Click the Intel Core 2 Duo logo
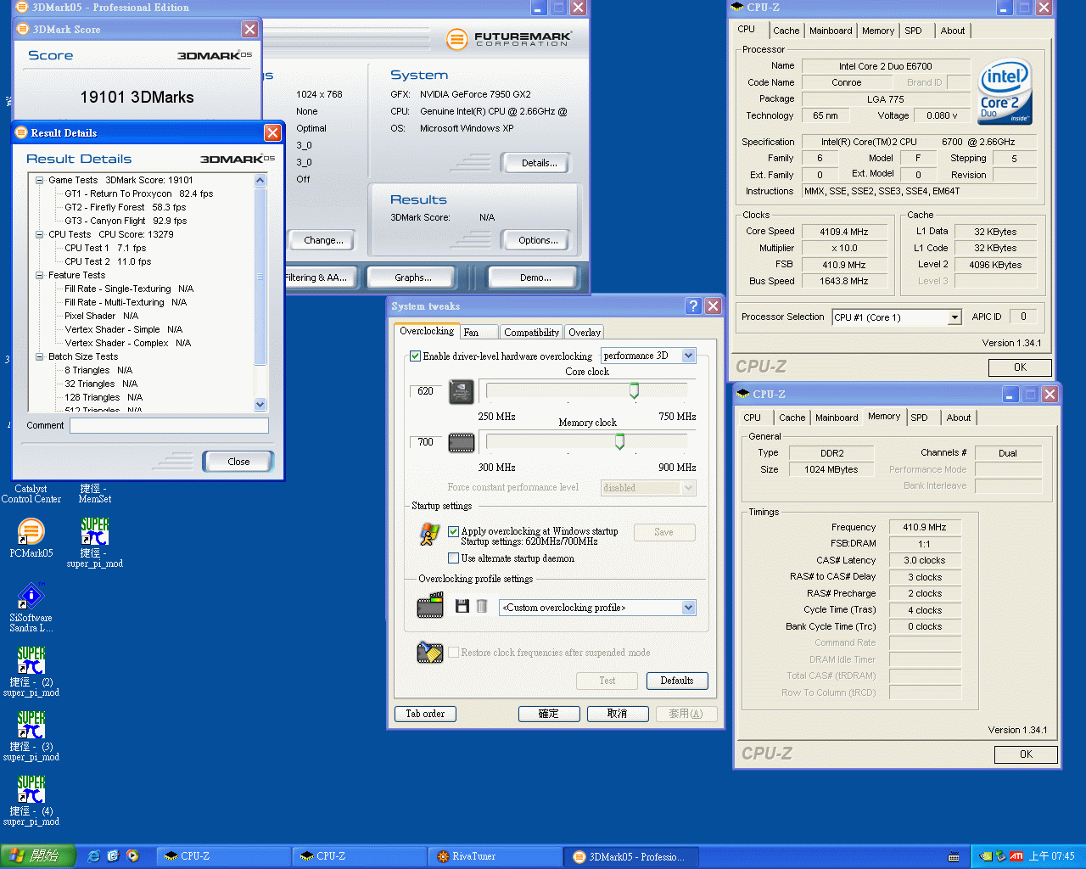 [1005, 91]
